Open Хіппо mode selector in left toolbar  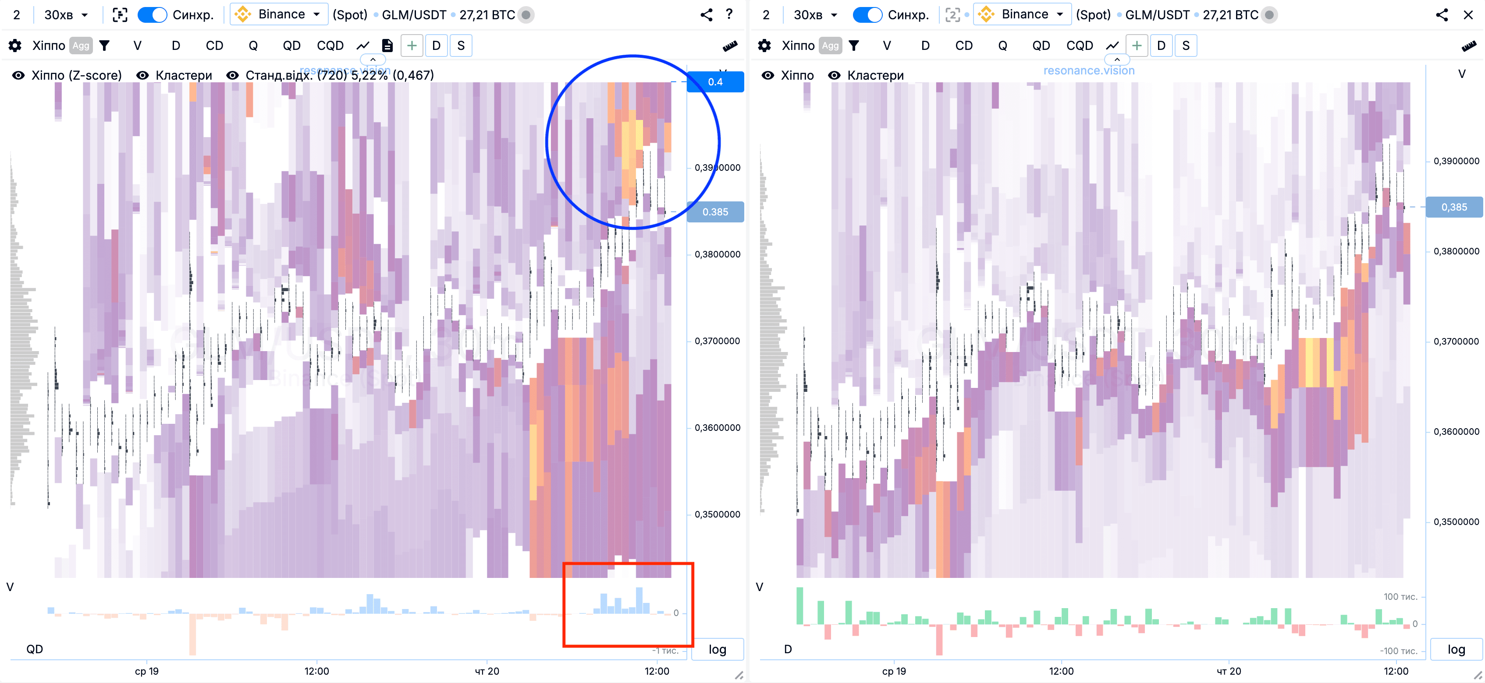pyautogui.click(x=48, y=46)
